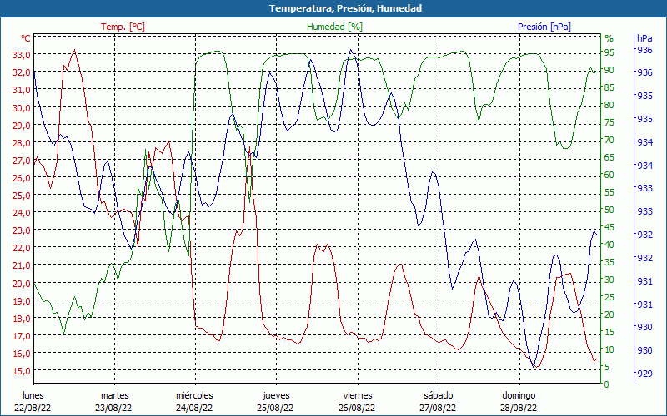The width and height of the screenshot is (667, 416).
Task: Select the date "27/08/22"
Action: pos(438,408)
